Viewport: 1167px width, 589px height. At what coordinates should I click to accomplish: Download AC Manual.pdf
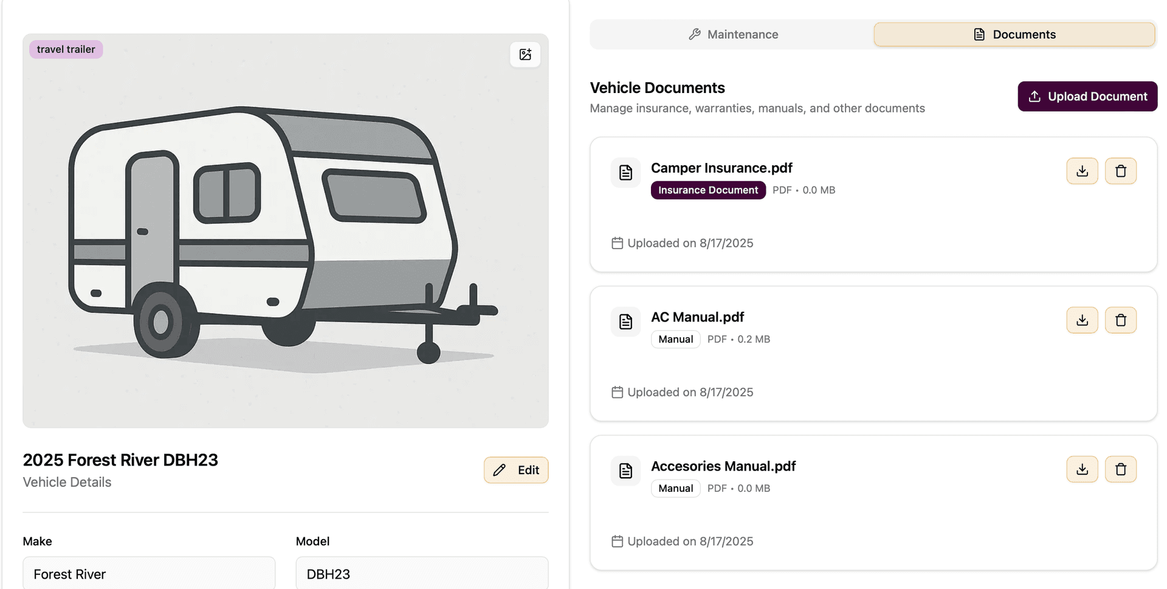point(1082,320)
